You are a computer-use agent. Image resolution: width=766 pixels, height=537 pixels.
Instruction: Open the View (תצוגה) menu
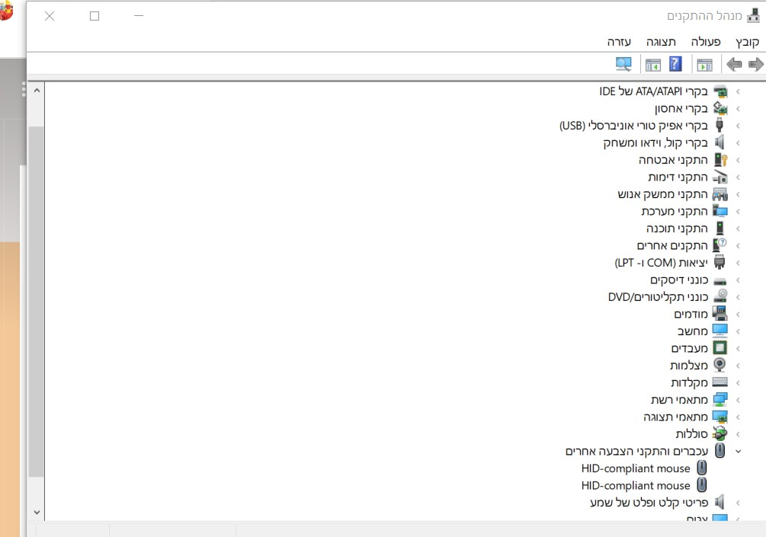click(x=661, y=42)
